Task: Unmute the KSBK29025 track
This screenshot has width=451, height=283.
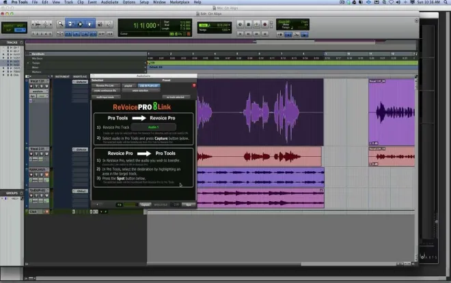Action: [46, 175]
